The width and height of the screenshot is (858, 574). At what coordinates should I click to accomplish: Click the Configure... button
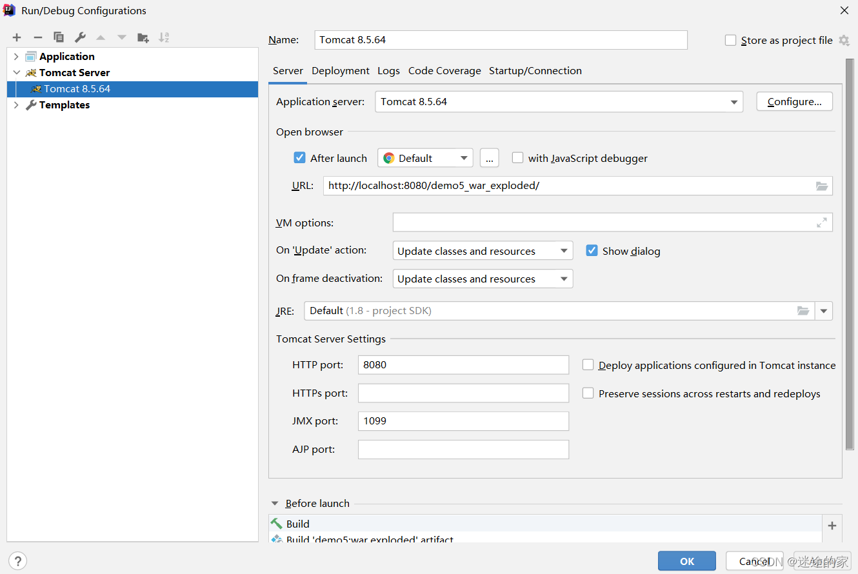795,102
